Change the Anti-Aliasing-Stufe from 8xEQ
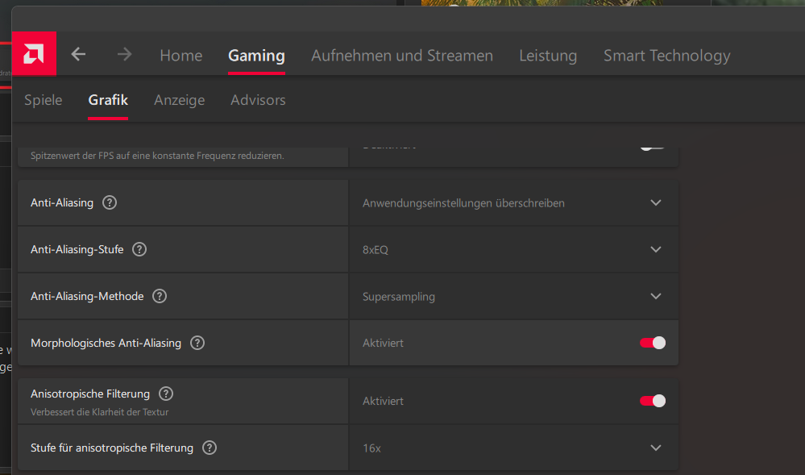This screenshot has width=805, height=475. pos(655,249)
